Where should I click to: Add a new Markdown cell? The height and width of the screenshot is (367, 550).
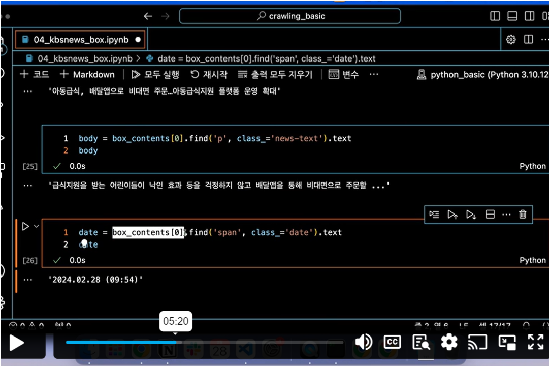point(87,74)
